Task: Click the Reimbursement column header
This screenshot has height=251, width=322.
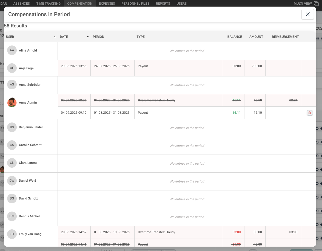Action: pyautogui.click(x=285, y=37)
